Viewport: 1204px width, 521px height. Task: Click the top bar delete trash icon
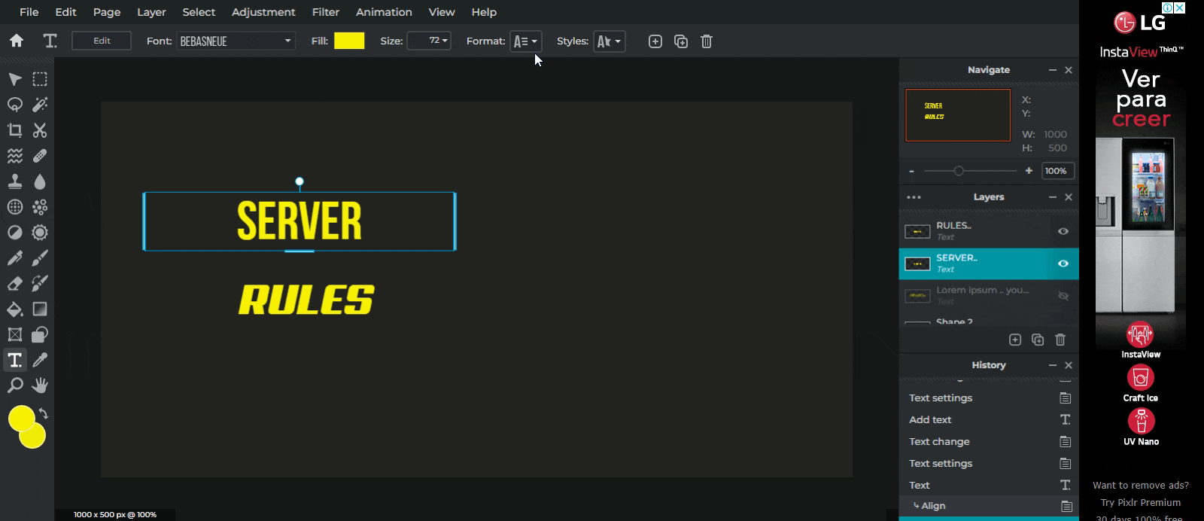pos(707,41)
